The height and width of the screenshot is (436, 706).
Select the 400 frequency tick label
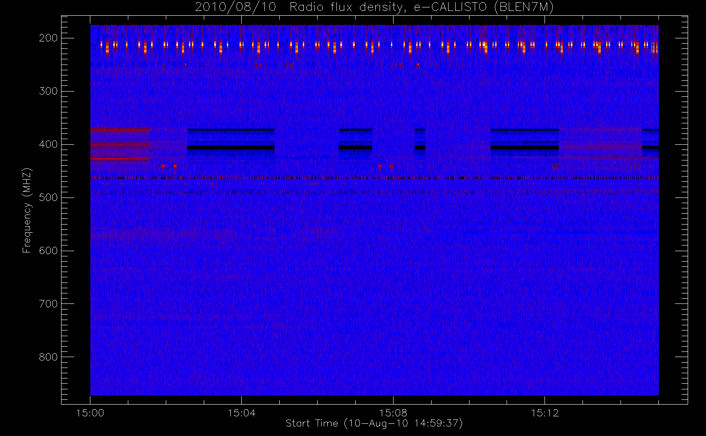48,144
